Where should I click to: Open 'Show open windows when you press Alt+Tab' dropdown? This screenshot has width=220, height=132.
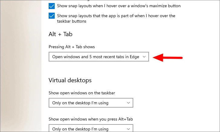[x=91, y=128]
